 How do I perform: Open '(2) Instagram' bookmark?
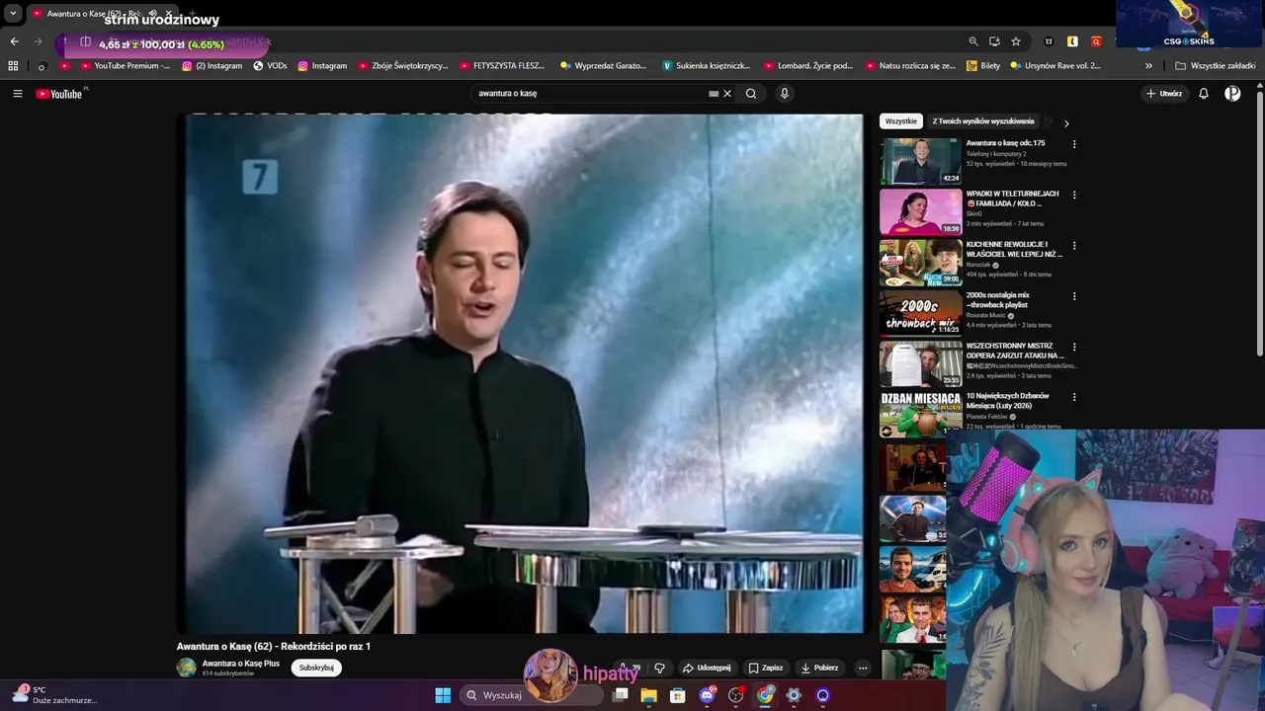click(211, 66)
